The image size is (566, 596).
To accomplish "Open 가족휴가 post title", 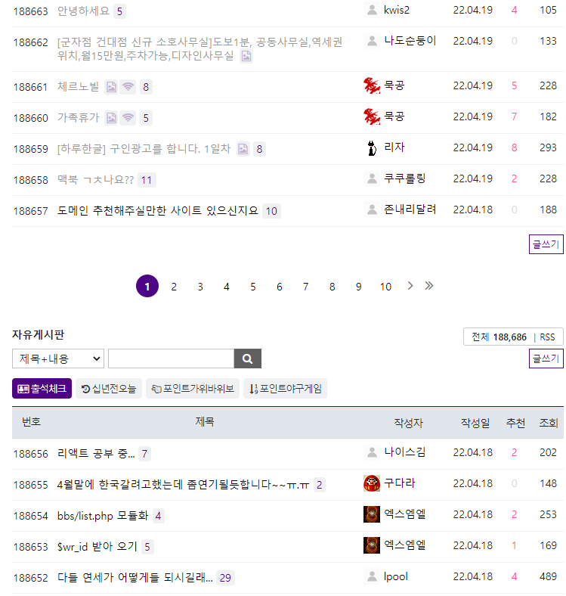I will click(x=78, y=118).
